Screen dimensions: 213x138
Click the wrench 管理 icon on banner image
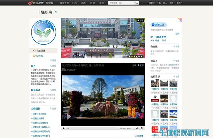coord(140,20)
